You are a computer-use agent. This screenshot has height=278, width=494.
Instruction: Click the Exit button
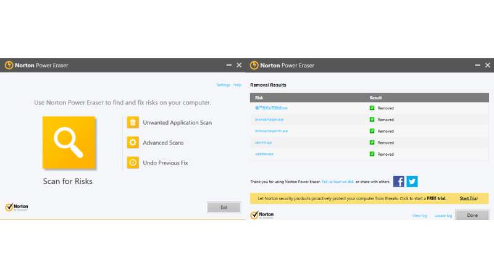coord(224,207)
